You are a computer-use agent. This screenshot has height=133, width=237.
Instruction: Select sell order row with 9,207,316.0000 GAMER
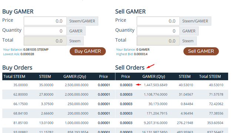[172, 123]
